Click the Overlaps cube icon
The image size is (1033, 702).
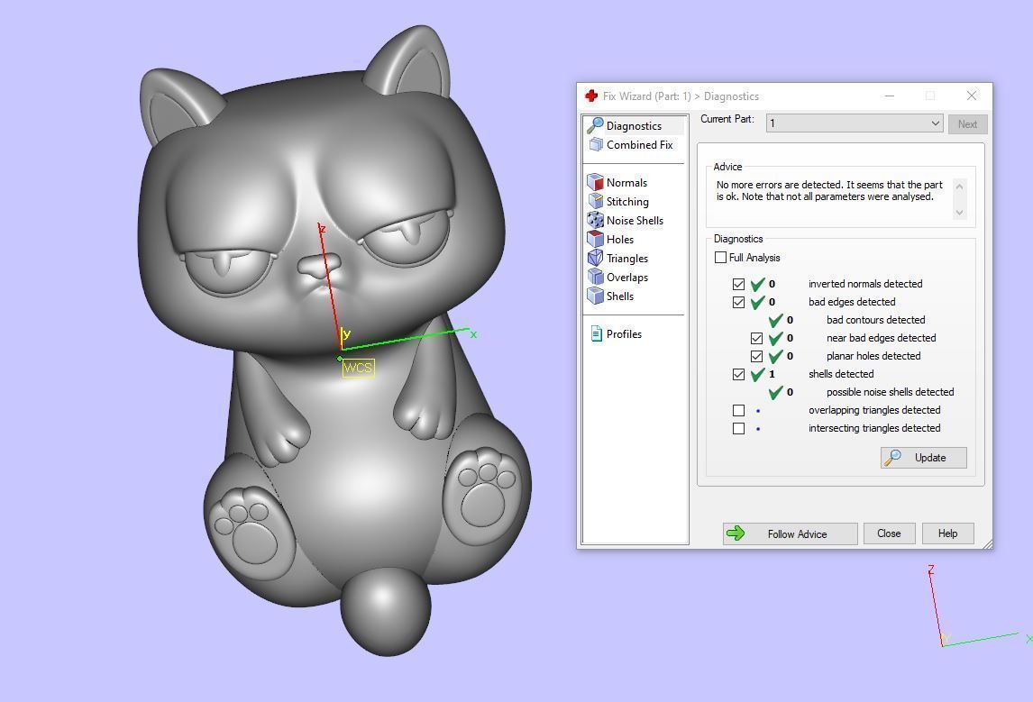596,277
